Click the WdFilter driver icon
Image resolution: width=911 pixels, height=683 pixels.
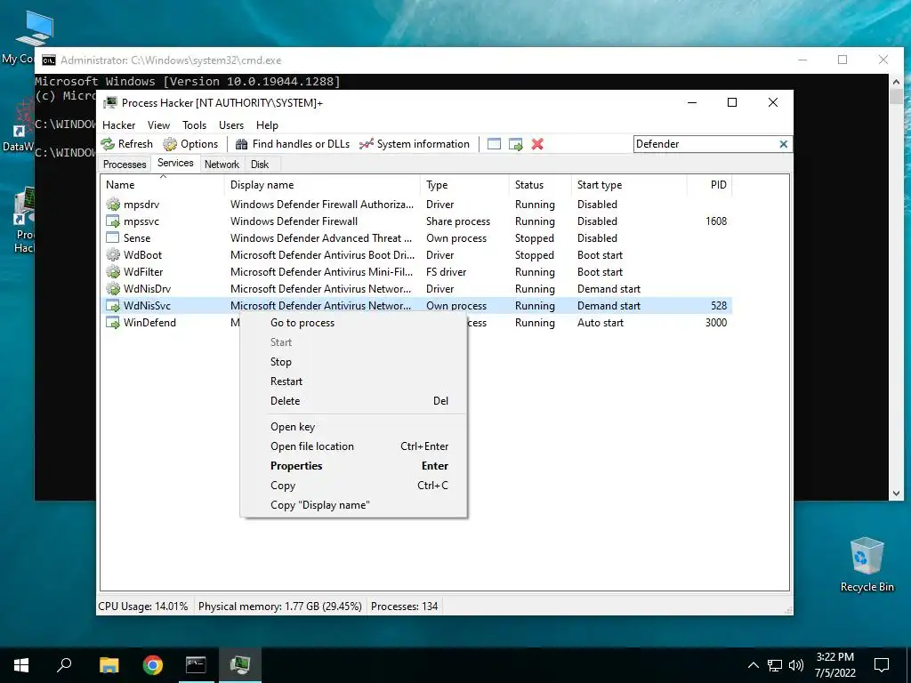[113, 272]
